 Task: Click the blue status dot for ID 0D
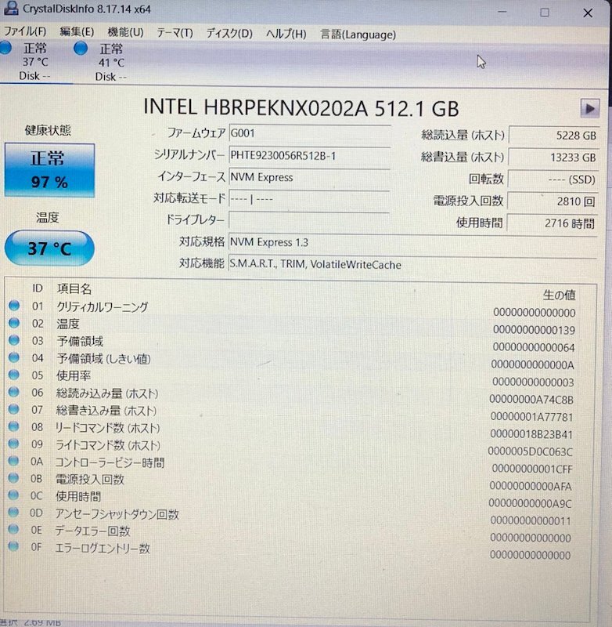tap(13, 513)
